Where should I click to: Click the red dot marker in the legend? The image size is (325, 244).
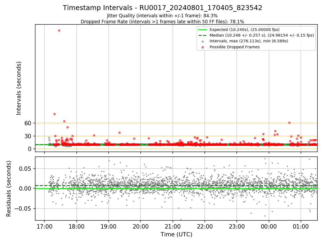[x=203, y=47]
